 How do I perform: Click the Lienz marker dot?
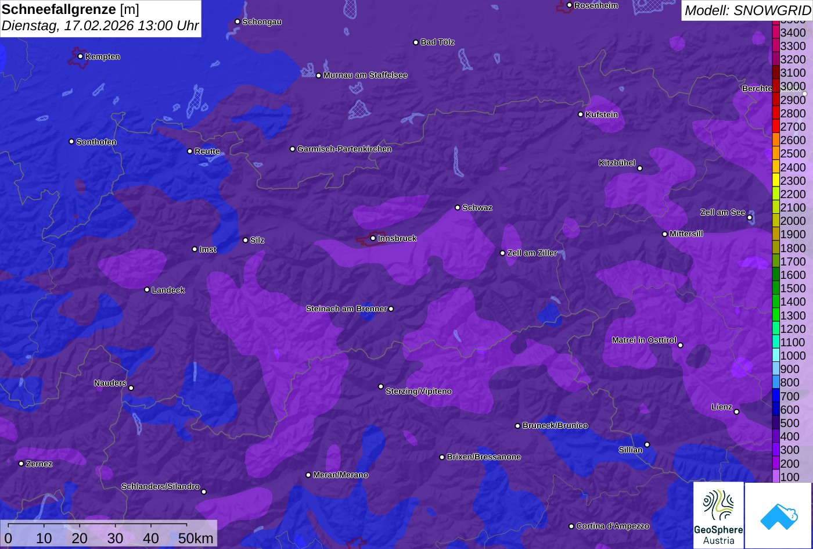(736, 412)
